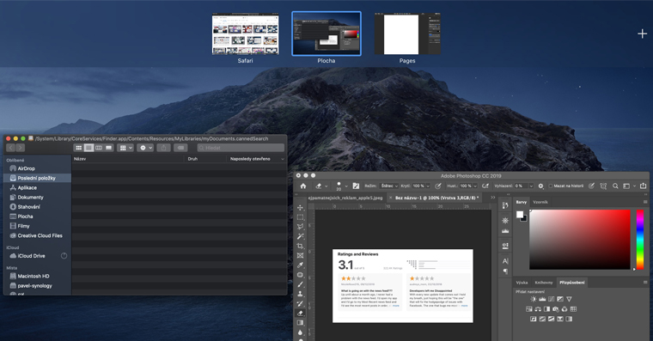Toggle pressure for size icon
Image resolution: width=653 pixels, height=341 pixels.
(591, 186)
